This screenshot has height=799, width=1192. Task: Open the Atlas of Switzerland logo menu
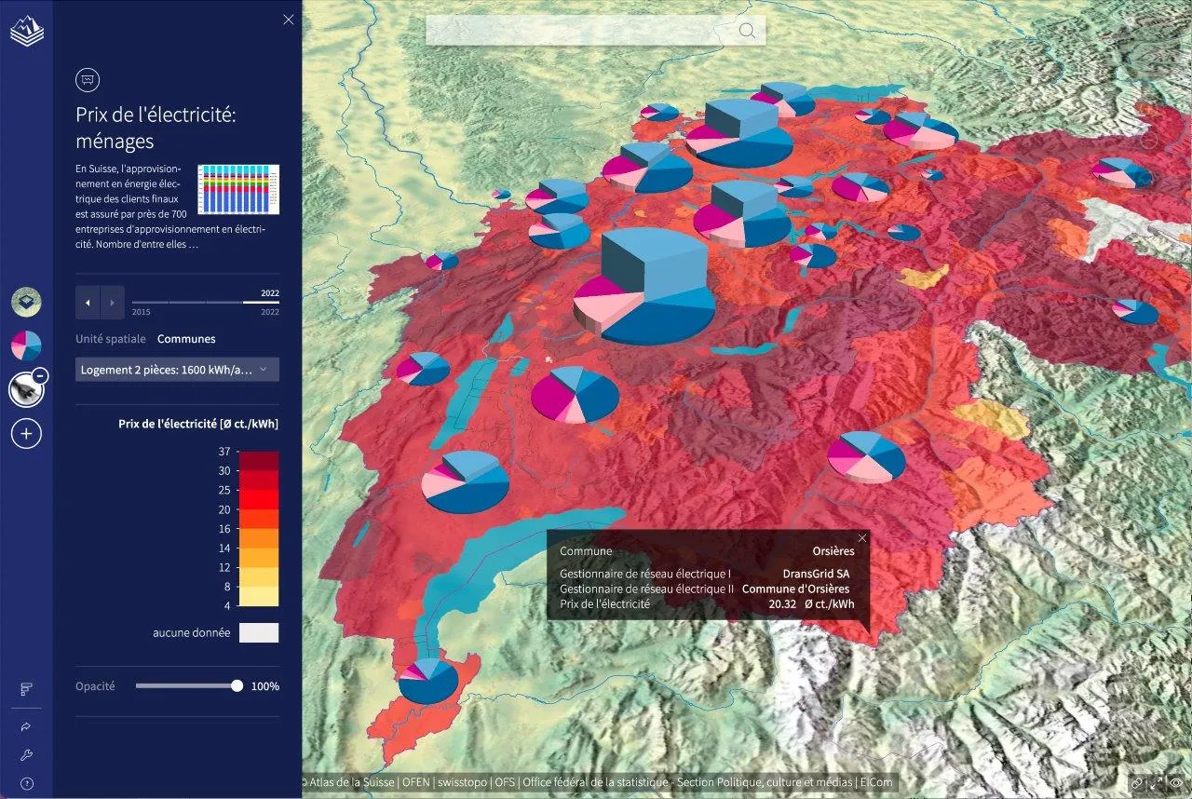point(25,28)
